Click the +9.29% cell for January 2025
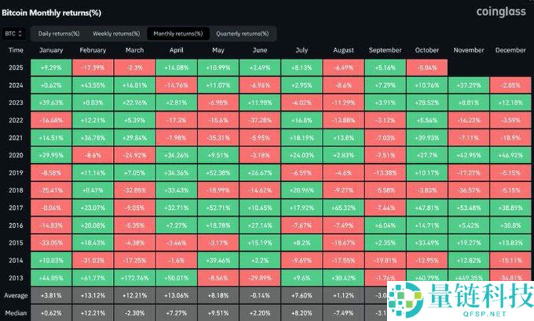 click(51, 68)
